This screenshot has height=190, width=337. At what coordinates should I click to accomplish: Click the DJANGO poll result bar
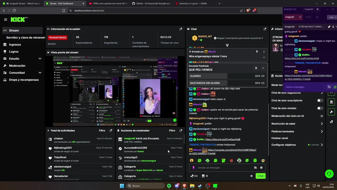pyautogui.click(x=227, y=76)
